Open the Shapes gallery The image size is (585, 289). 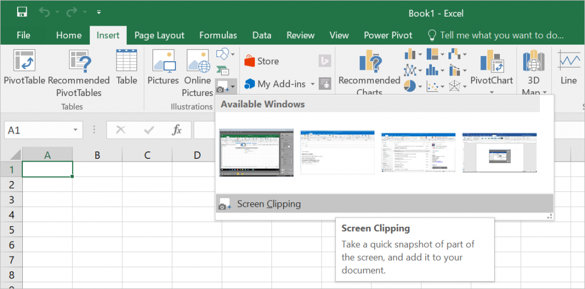pyautogui.click(x=225, y=54)
